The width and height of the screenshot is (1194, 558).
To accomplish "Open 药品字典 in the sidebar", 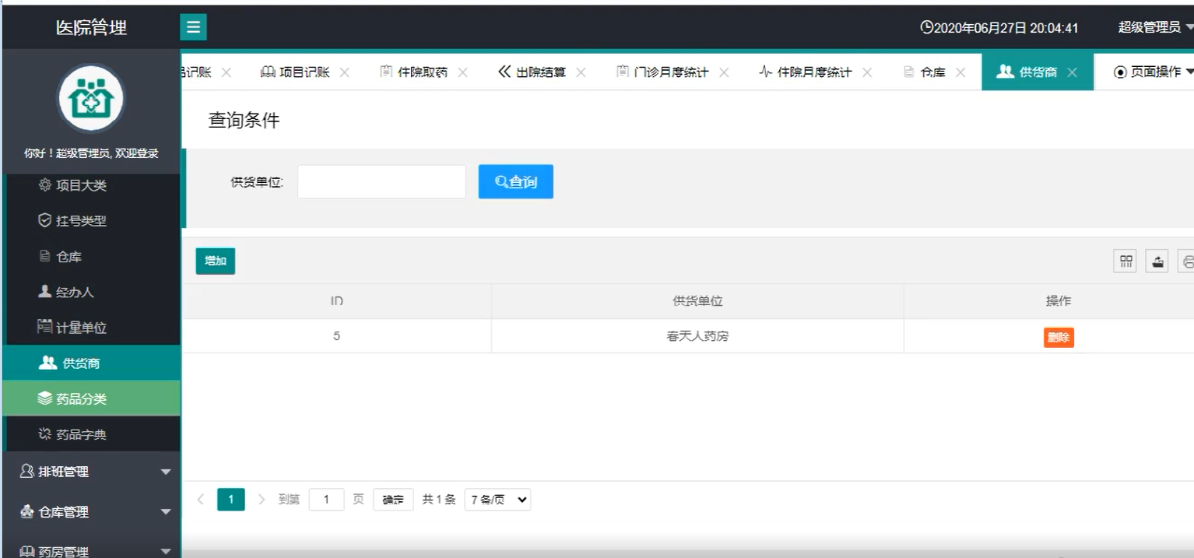I will (x=91, y=434).
